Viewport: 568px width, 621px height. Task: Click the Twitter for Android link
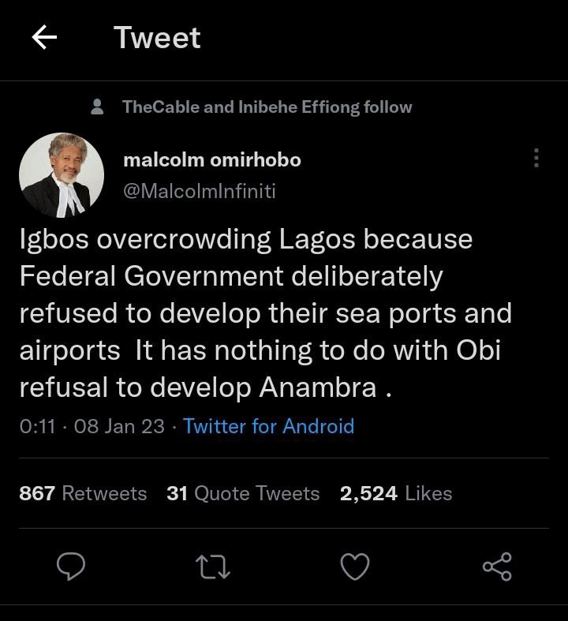point(269,426)
